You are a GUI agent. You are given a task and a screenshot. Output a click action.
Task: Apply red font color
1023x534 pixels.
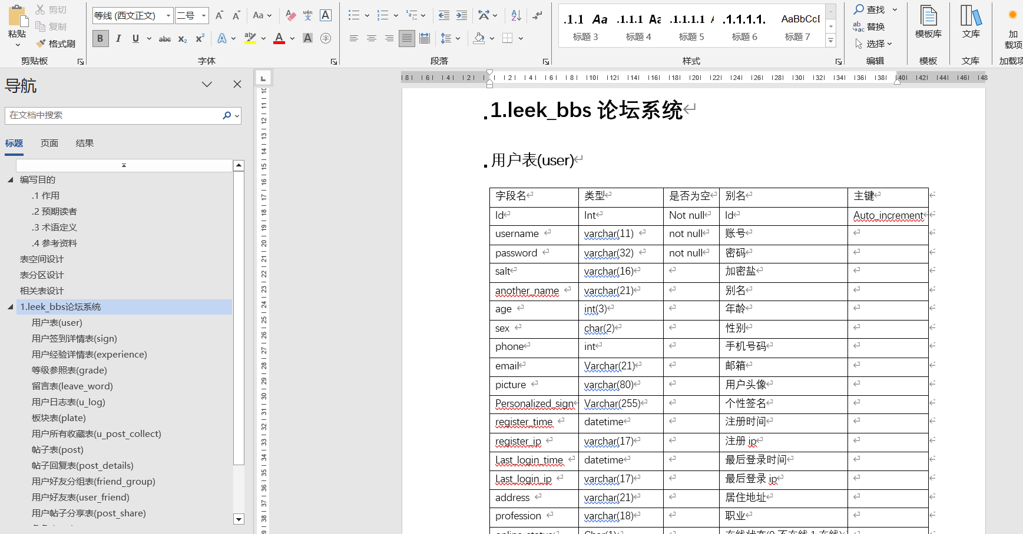279,39
